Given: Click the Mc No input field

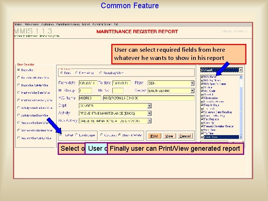Looking at the screenshot, I should coord(118,90).
